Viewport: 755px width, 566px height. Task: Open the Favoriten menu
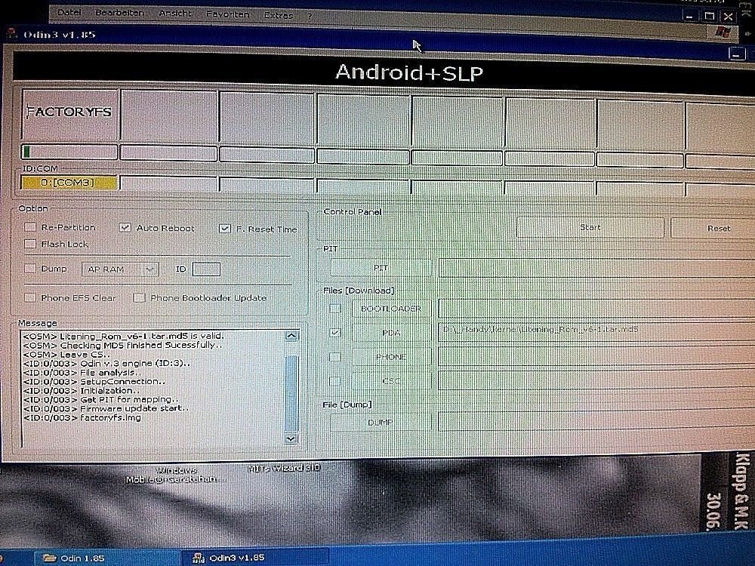[x=228, y=14]
